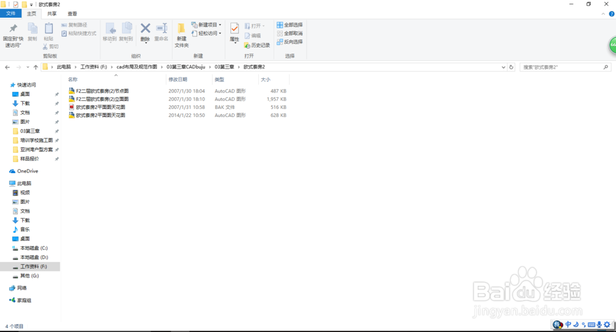Open the Easy access dropdown
The width and height of the screenshot is (616, 332).
click(206, 33)
